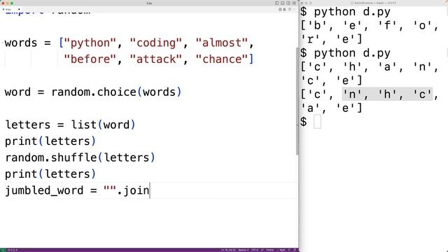Click the "coding" string in the editor
Viewport: 448px width, 252px height.
coord(155,43)
